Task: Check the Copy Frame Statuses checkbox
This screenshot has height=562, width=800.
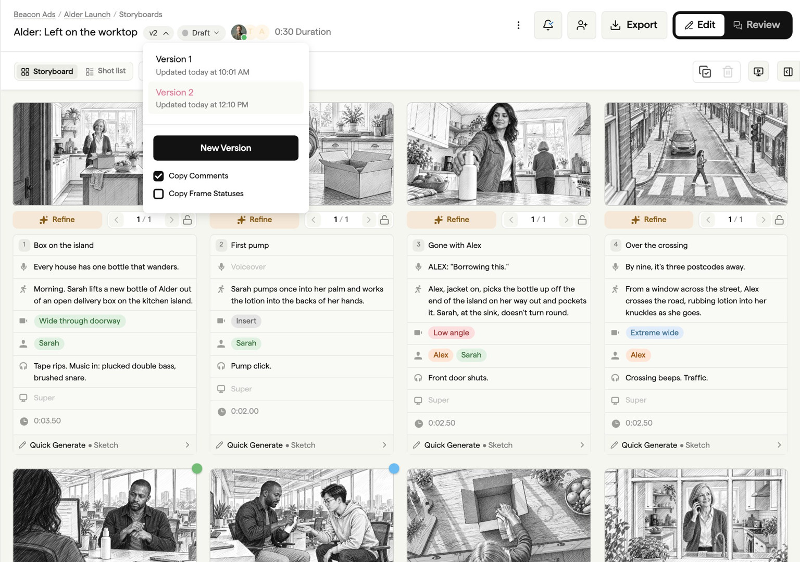Action: pyautogui.click(x=158, y=194)
